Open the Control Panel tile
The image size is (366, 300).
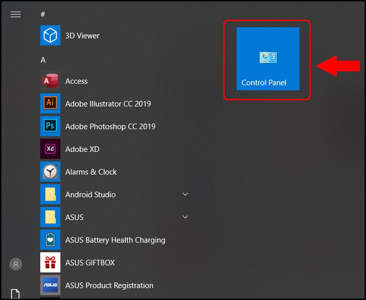point(268,59)
